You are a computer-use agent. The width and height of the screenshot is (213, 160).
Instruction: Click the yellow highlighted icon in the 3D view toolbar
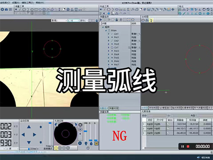(x=151, y=20)
